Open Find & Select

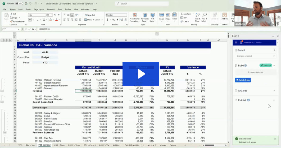tap(205, 17)
